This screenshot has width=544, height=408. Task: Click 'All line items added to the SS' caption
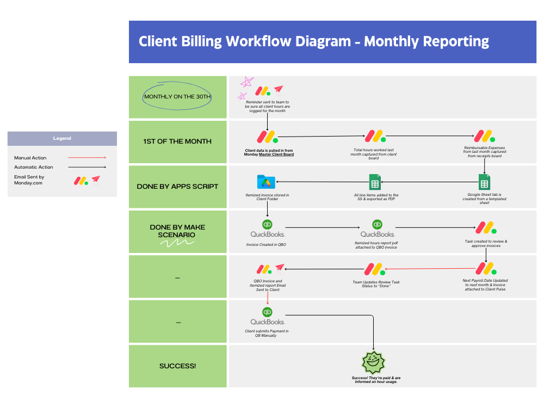376,197
